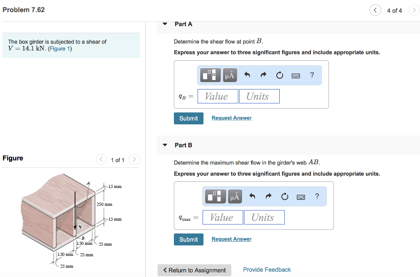Click the μÅ units icon in Part B toolbar
420x277 pixels.
point(235,196)
